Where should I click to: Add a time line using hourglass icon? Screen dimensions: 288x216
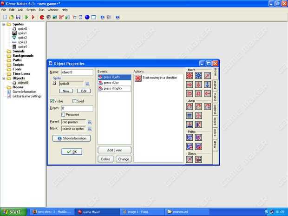coord(81,17)
